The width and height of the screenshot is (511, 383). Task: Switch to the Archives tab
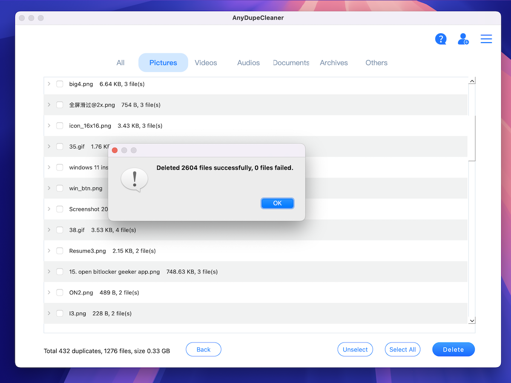tap(333, 63)
